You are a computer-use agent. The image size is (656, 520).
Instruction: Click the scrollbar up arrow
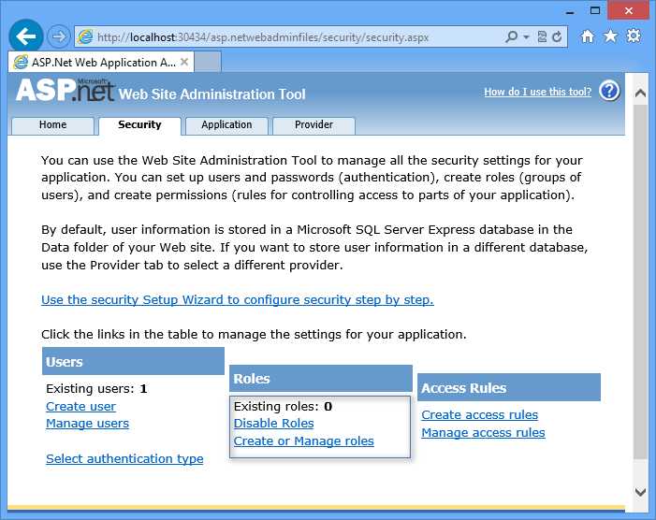pos(640,93)
